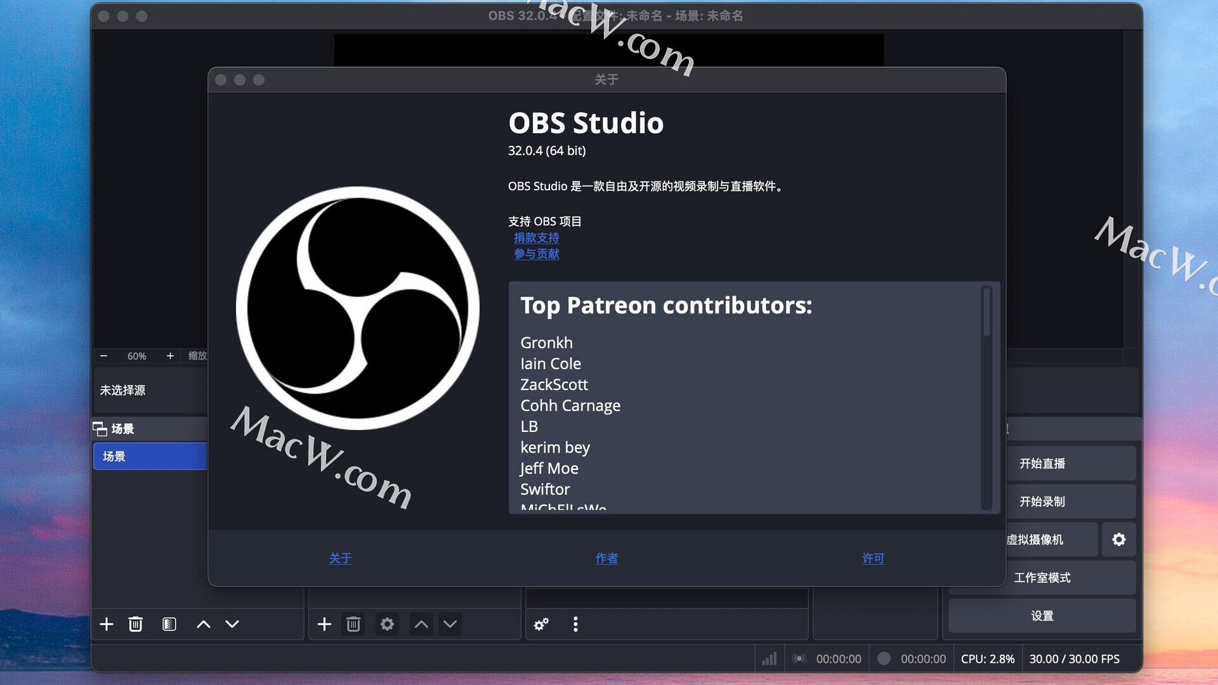Add a source with plus icon
This screenshot has height=685, width=1218.
coord(324,624)
